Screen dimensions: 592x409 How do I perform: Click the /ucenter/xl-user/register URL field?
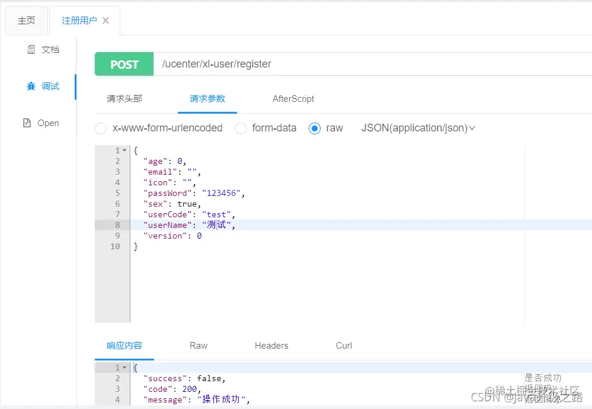(x=373, y=64)
